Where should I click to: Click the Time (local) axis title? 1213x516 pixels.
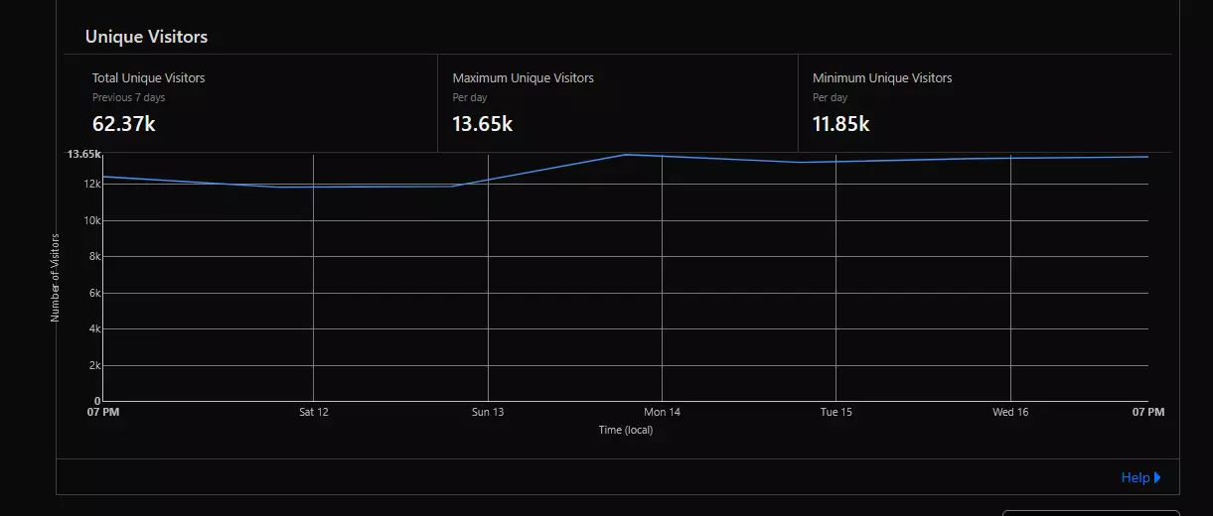pyautogui.click(x=626, y=430)
